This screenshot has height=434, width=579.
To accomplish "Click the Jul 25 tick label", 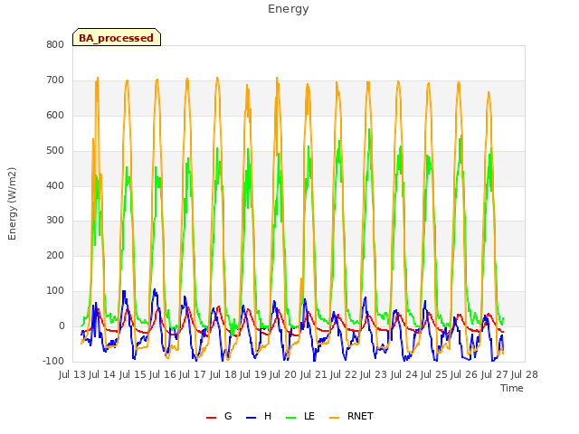I will [x=434, y=374].
